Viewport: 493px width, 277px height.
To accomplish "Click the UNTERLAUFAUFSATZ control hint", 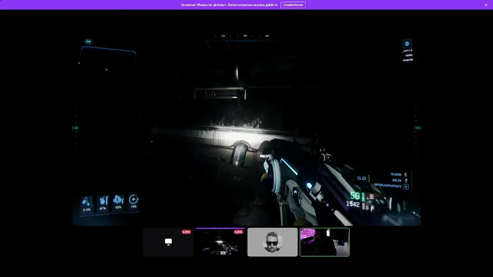I will (387, 186).
